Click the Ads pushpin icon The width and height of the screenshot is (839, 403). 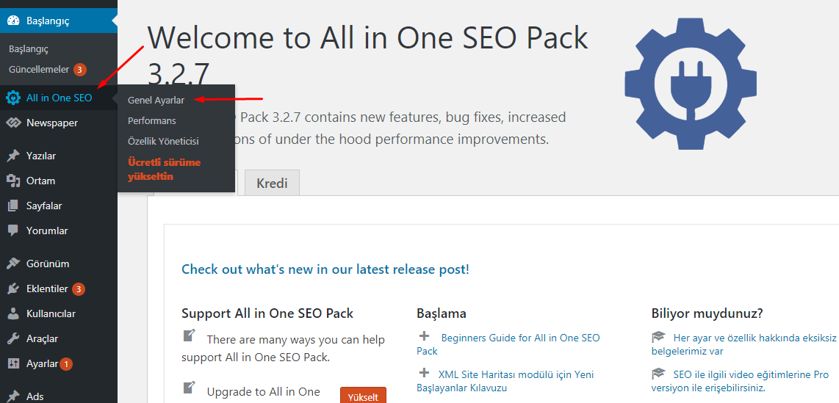[12, 396]
